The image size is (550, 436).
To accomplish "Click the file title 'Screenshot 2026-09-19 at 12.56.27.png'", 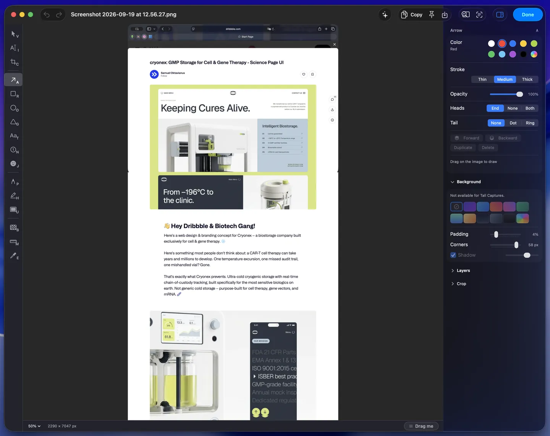I will click(x=124, y=15).
